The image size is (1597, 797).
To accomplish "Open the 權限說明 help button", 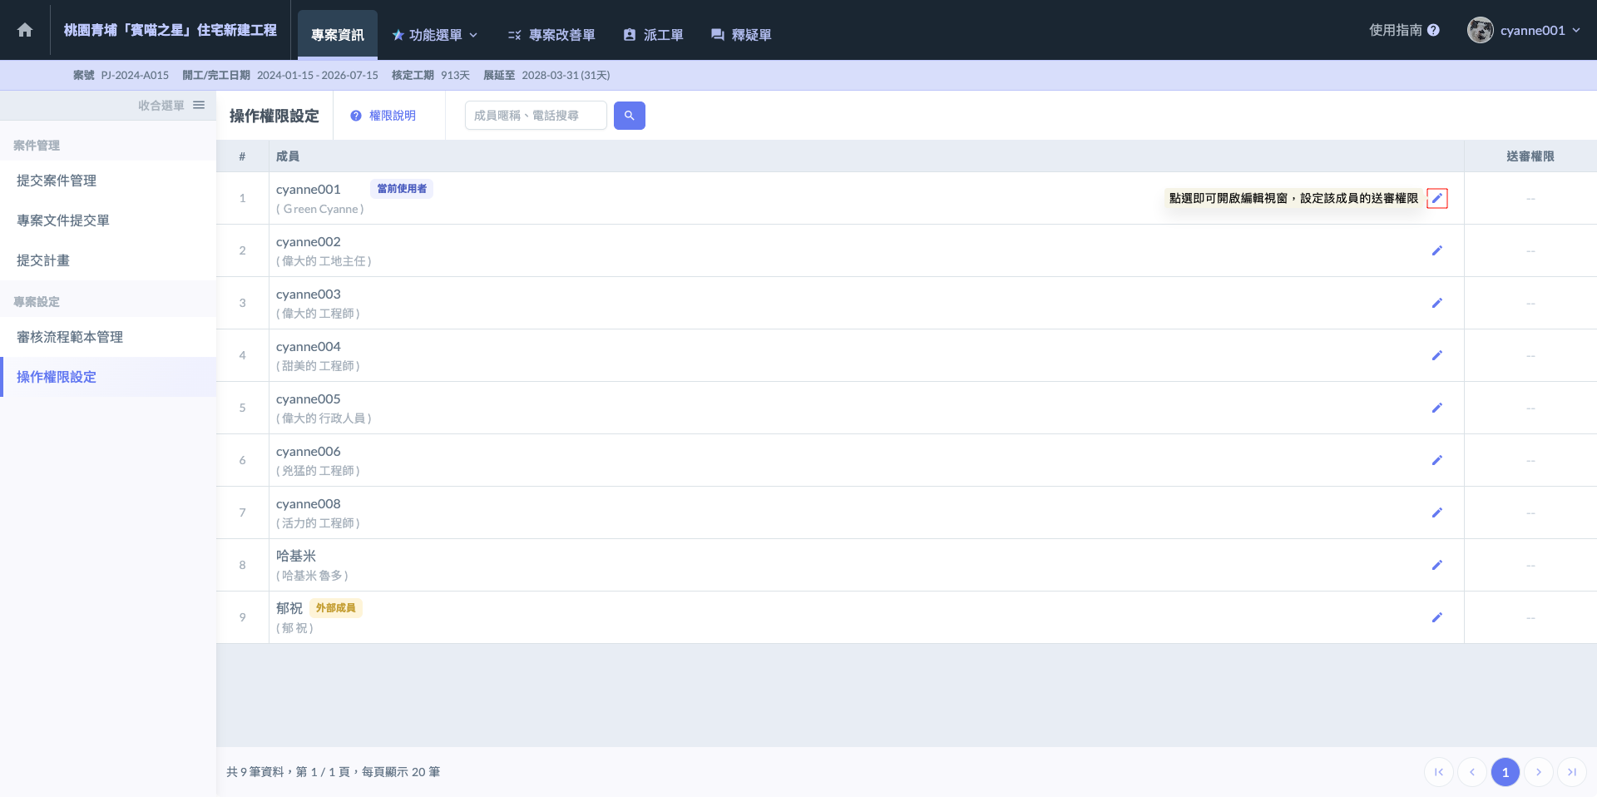I will point(383,116).
